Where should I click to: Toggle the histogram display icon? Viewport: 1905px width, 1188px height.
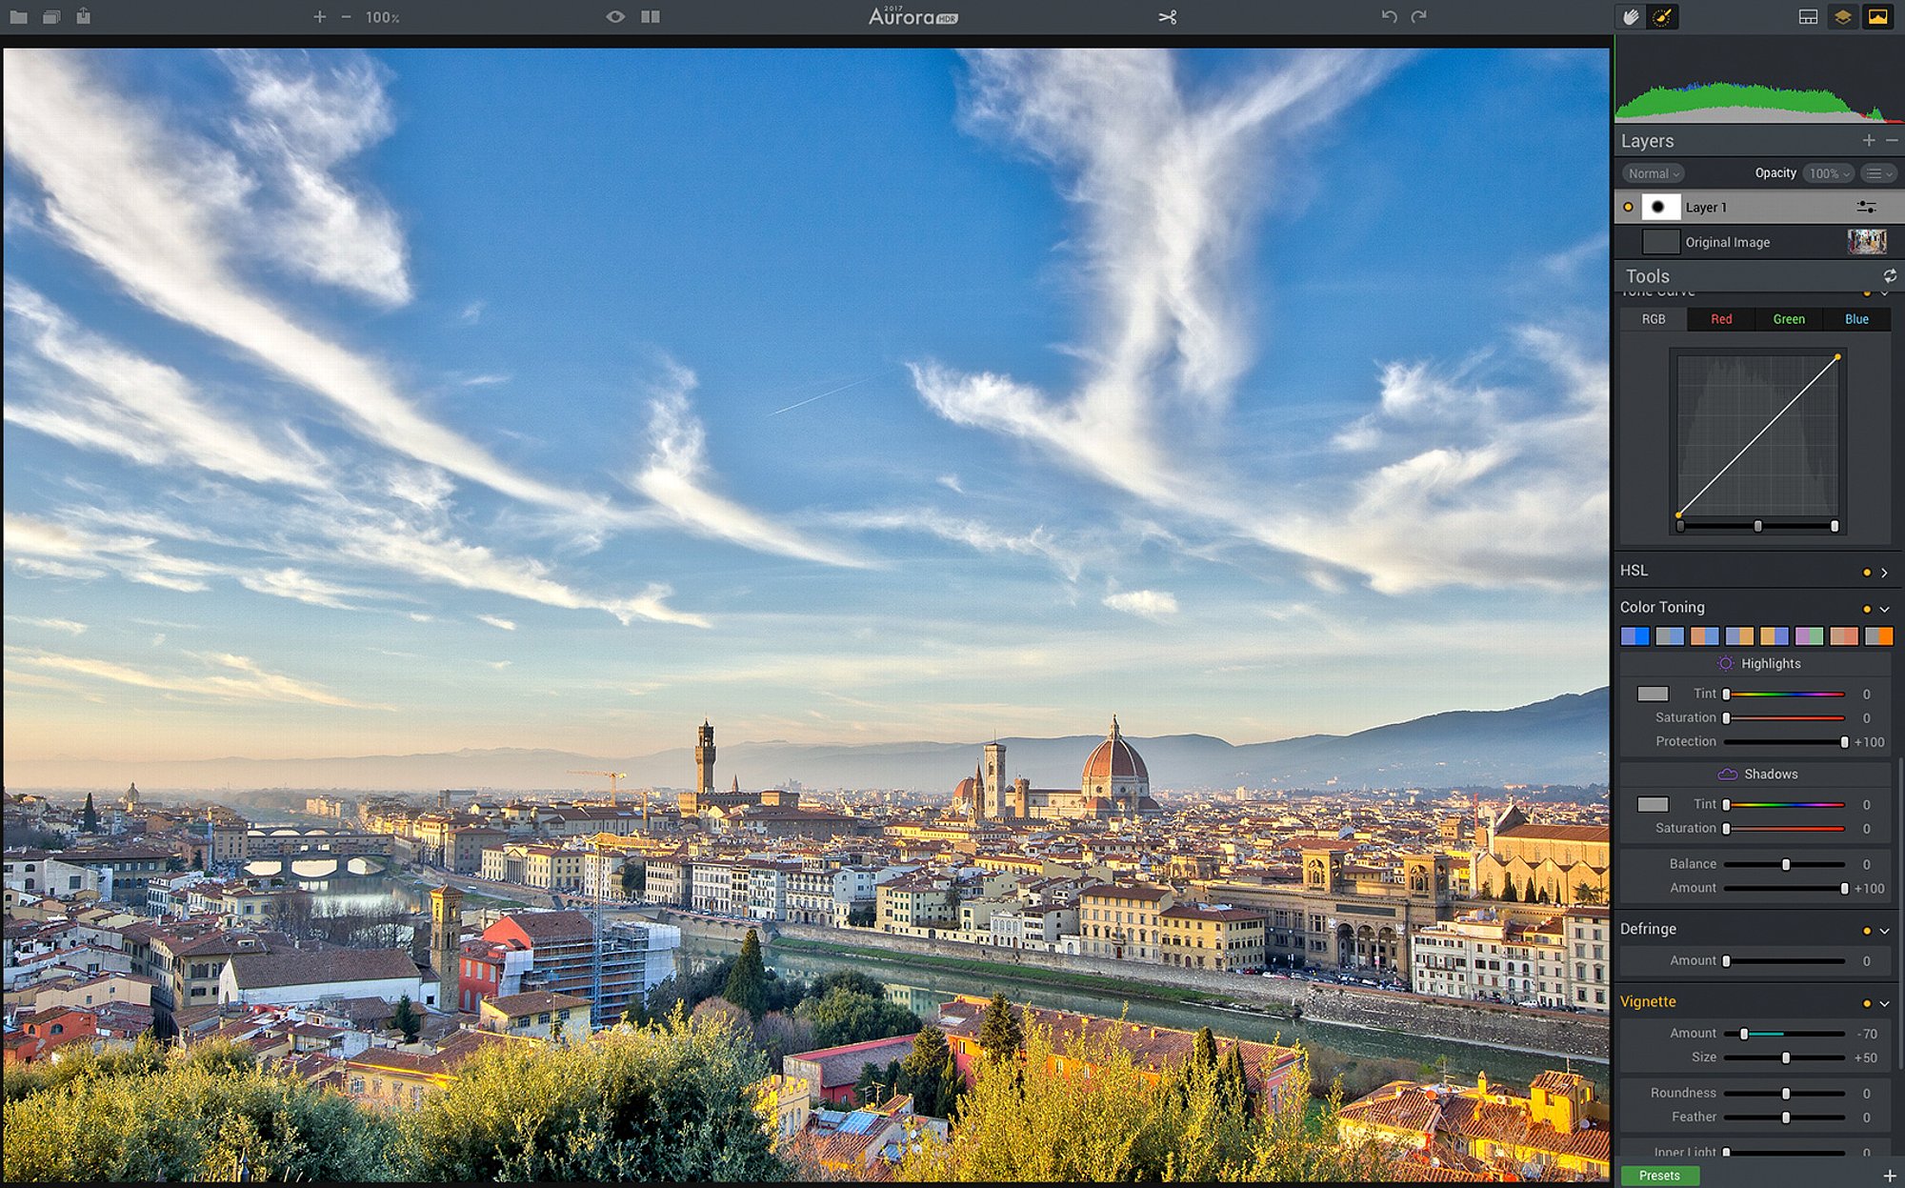point(1878,17)
